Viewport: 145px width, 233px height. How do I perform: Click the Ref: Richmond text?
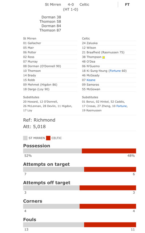pyautogui.click(x=39, y=120)
